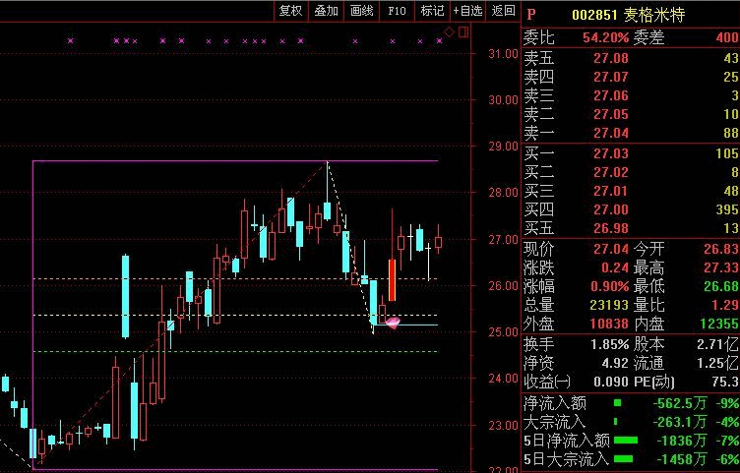The image size is (740, 473).
Task: Select the 买四 price 27.00
Action: pyautogui.click(x=611, y=209)
